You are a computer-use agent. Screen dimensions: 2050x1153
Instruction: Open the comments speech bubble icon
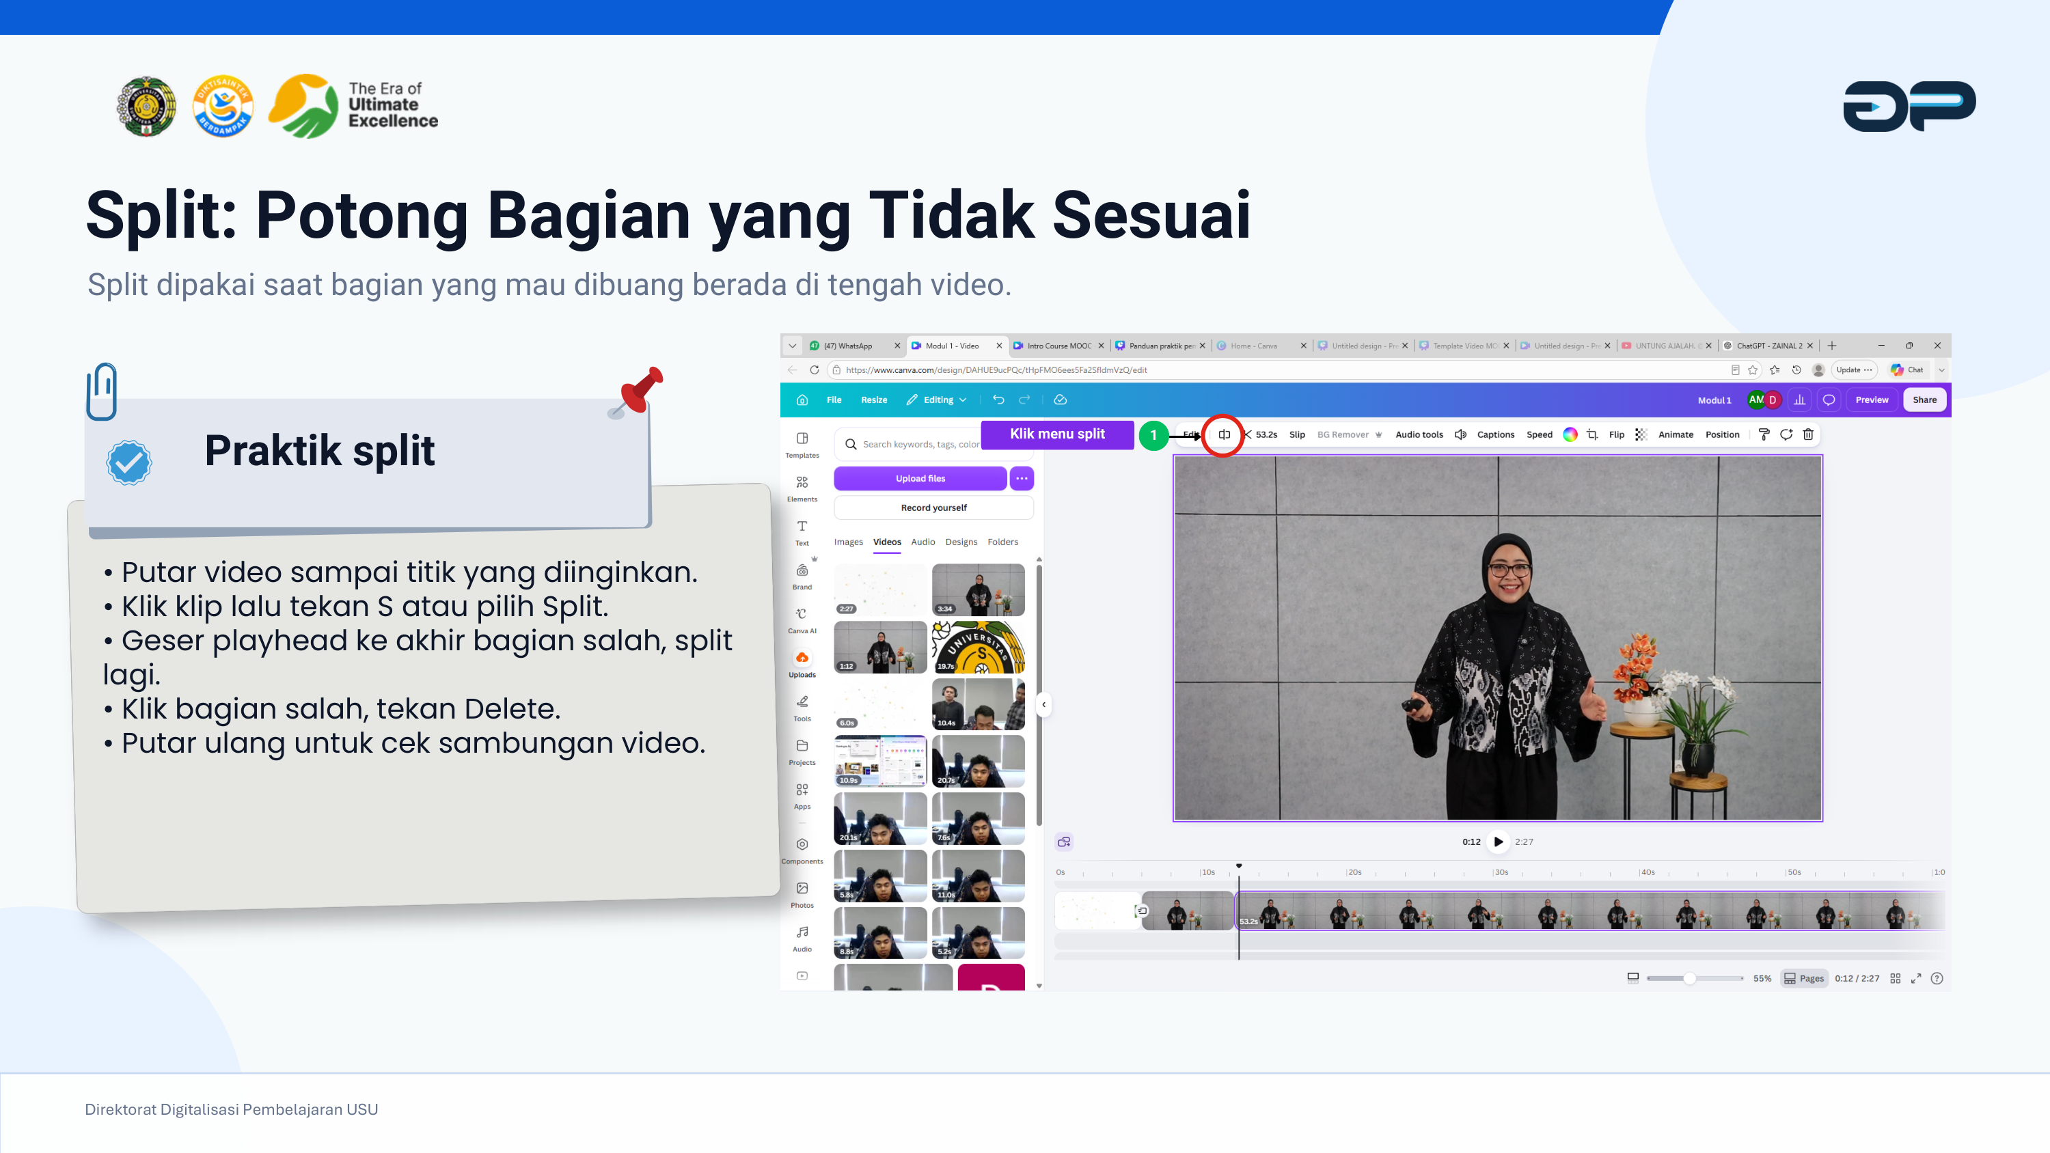point(1829,400)
